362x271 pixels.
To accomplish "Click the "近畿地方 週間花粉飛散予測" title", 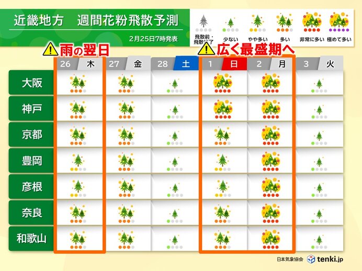I will point(95,21).
